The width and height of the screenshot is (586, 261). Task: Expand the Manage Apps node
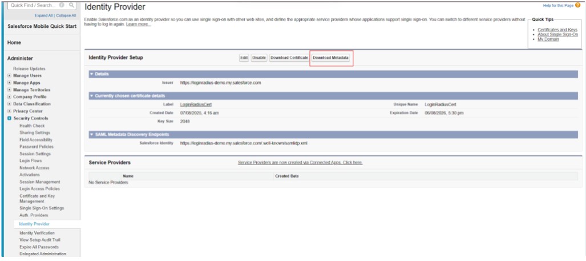coord(9,83)
